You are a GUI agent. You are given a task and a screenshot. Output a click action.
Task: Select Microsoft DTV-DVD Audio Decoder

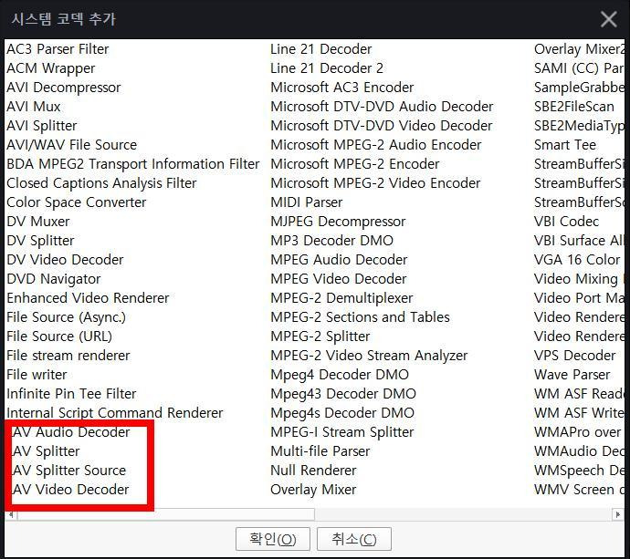coord(382,107)
